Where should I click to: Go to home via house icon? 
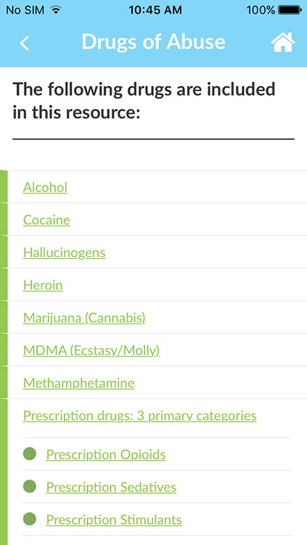click(283, 42)
